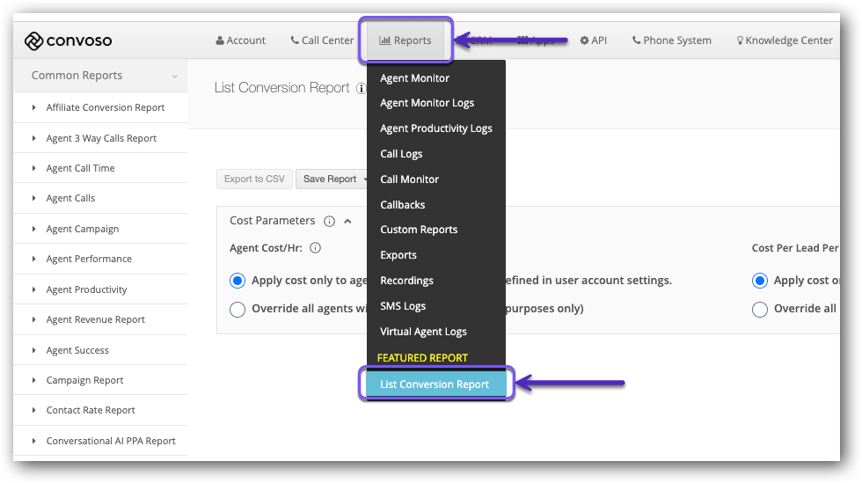Click the Save Report button
Viewport: 862px width, 483px height.
point(332,179)
